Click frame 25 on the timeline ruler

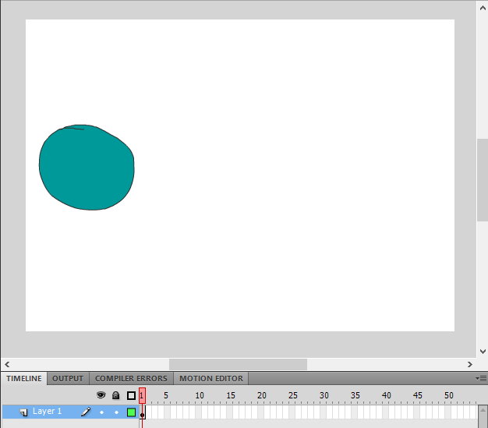pos(293,395)
